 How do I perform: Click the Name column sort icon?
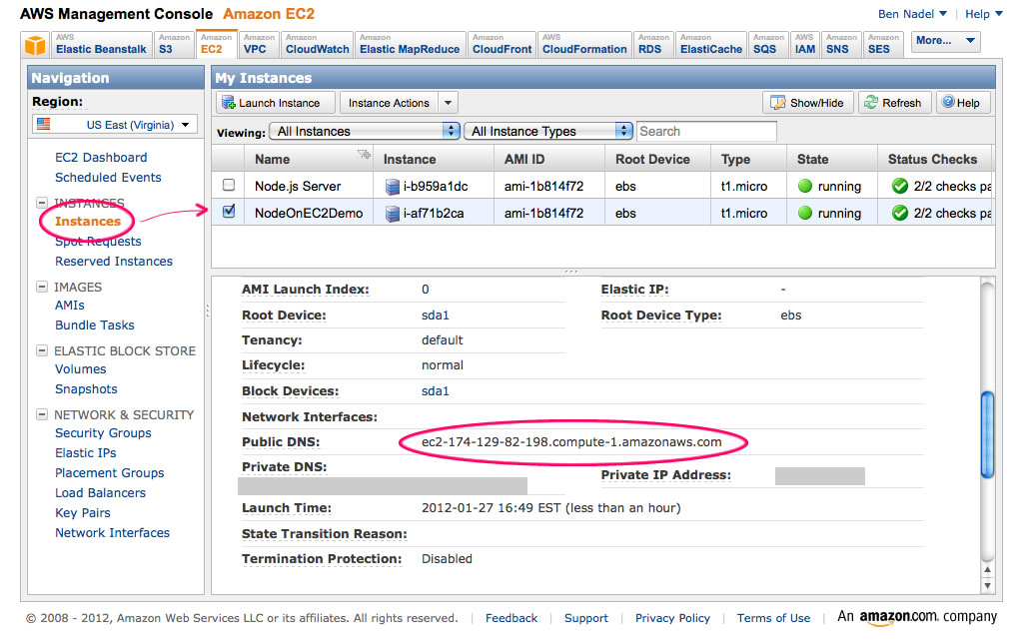[x=364, y=155]
